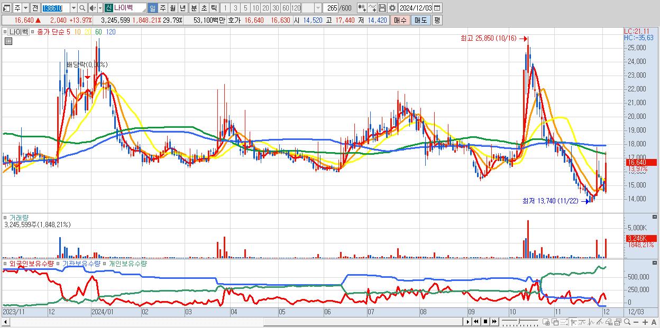Viewport: 660px width, 328px height.
Task: Click the 개인보유수량 legend label
Action: coord(127,263)
